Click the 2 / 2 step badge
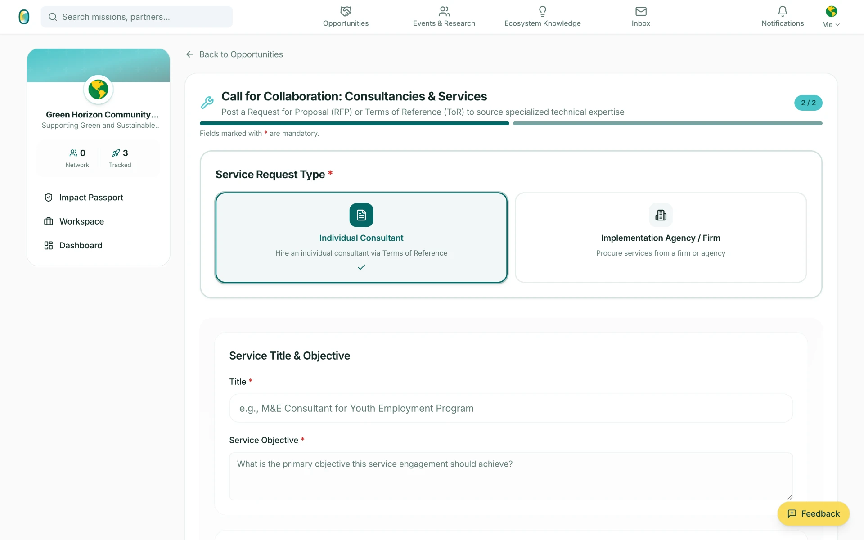864x540 pixels. pyautogui.click(x=808, y=103)
